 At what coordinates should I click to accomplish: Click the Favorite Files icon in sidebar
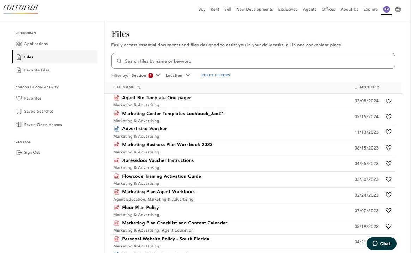pyautogui.click(x=19, y=70)
